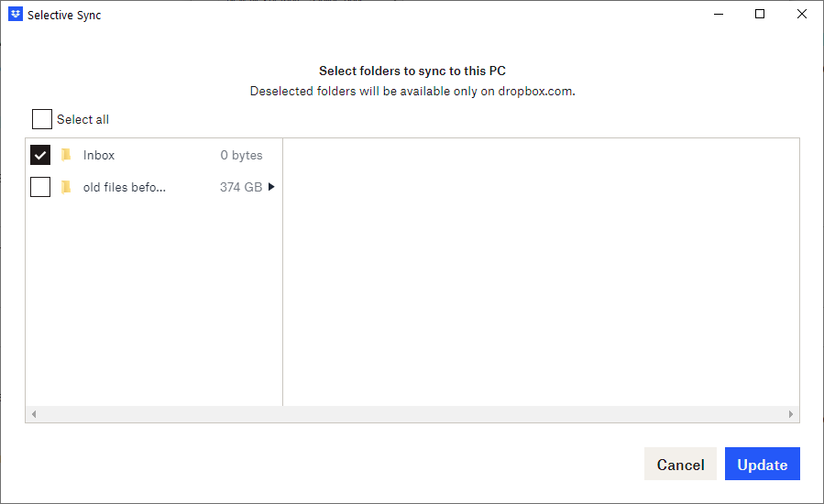Select the Inbox folder name
Screen dimensions: 824x504
click(x=99, y=156)
